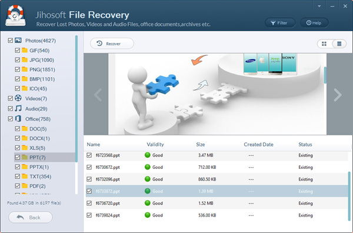Uncheck the Audio(29) checkbox
This screenshot has height=233, width=353.
[11, 108]
